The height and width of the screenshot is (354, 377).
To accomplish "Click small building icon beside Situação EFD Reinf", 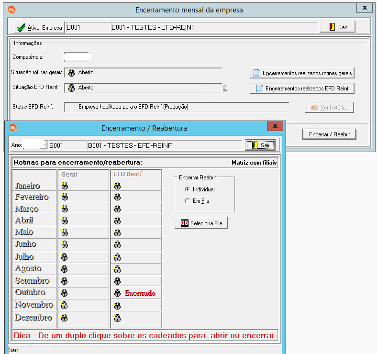I will click(x=225, y=88).
